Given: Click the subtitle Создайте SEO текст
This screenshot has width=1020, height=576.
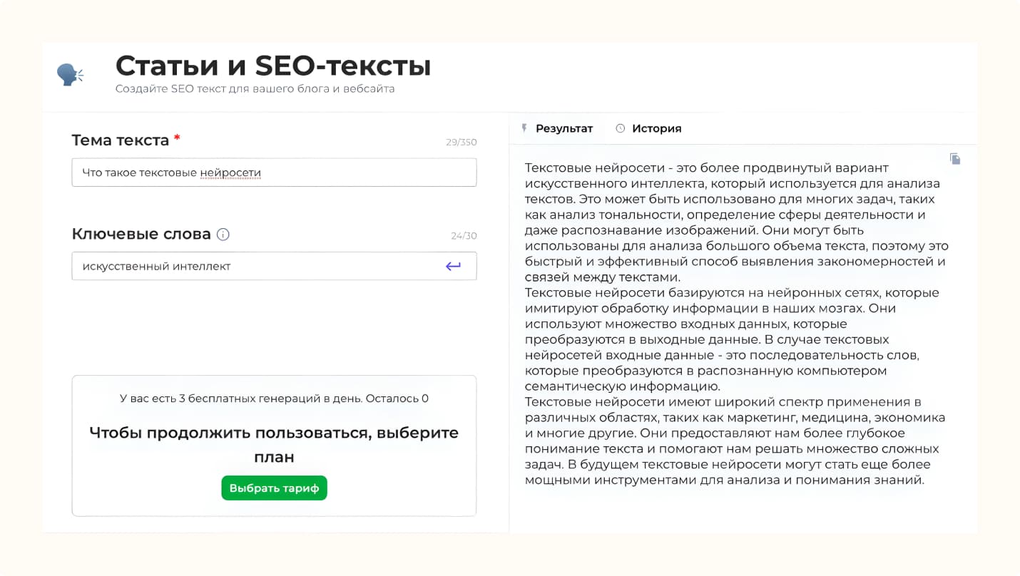Looking at the screenshot, I should [255, 89].
